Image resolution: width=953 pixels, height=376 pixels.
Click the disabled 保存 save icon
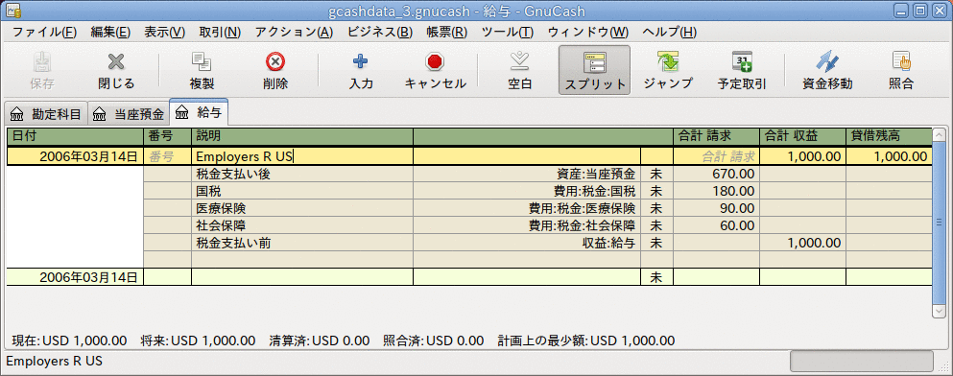41,61
